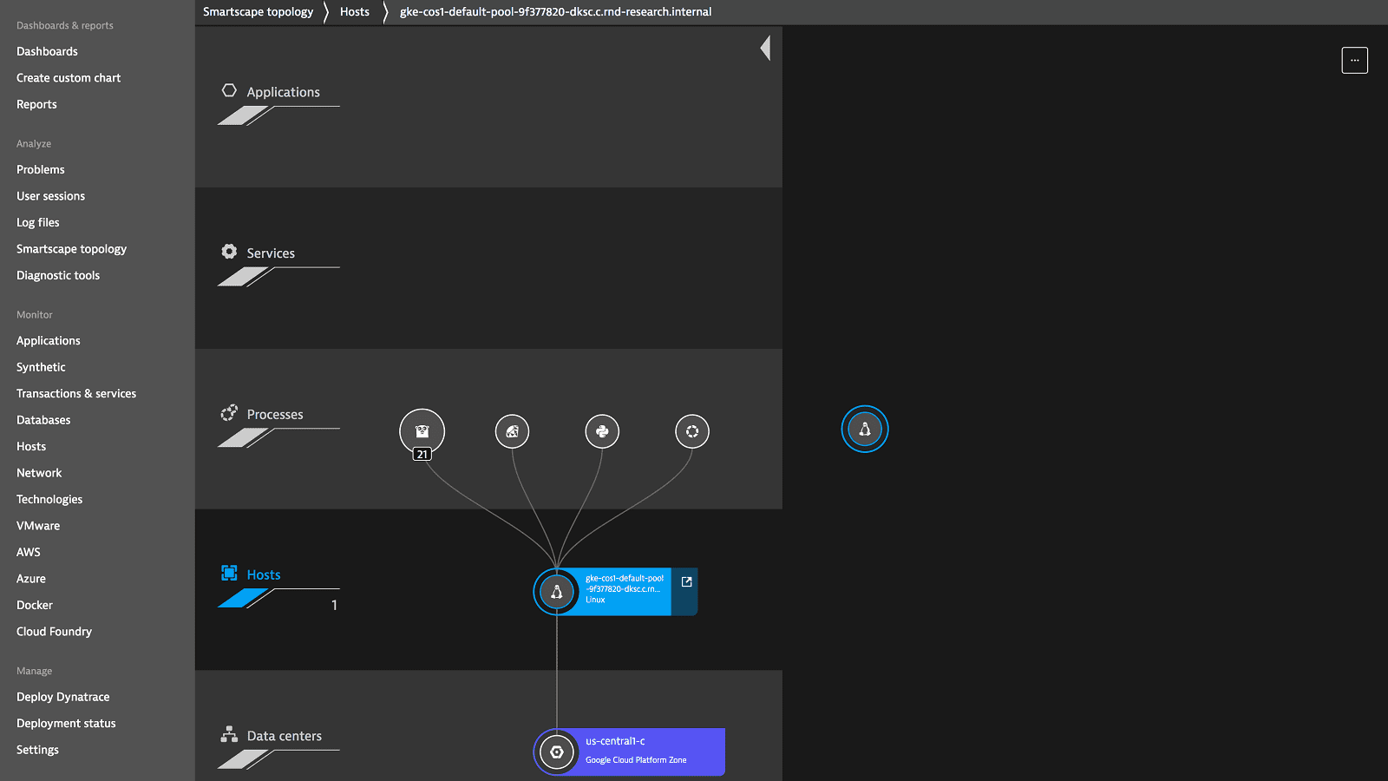Open Network in sidebar
The image size is (1388, 781).
pyautogui.click(x=39, y=474)
